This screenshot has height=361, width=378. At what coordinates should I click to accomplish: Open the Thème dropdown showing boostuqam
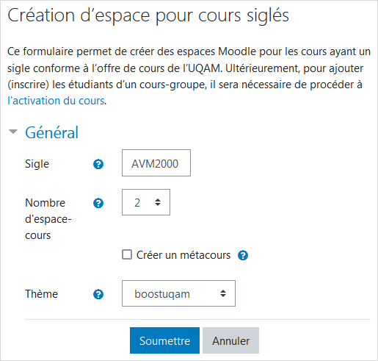coord(178,293)
